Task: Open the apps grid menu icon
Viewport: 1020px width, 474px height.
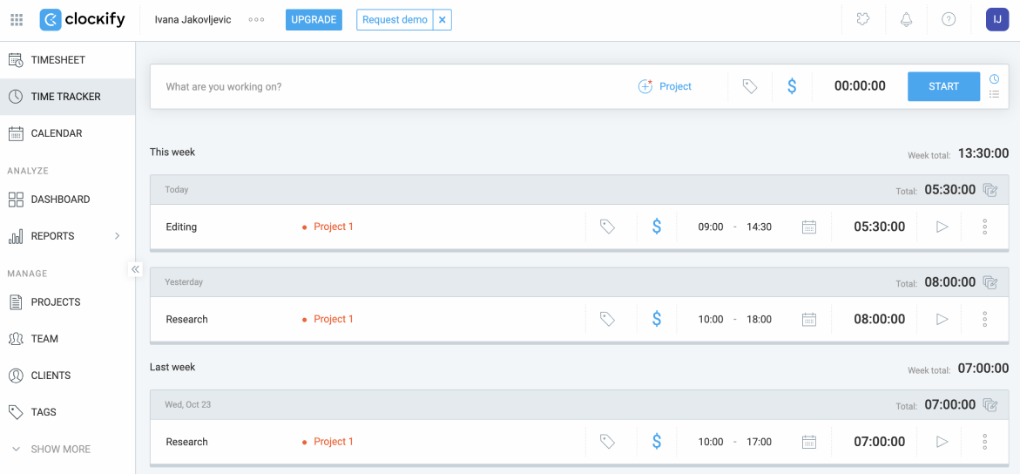Action: (17, 20)
